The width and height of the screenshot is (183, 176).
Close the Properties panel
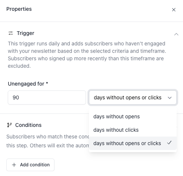174,10
